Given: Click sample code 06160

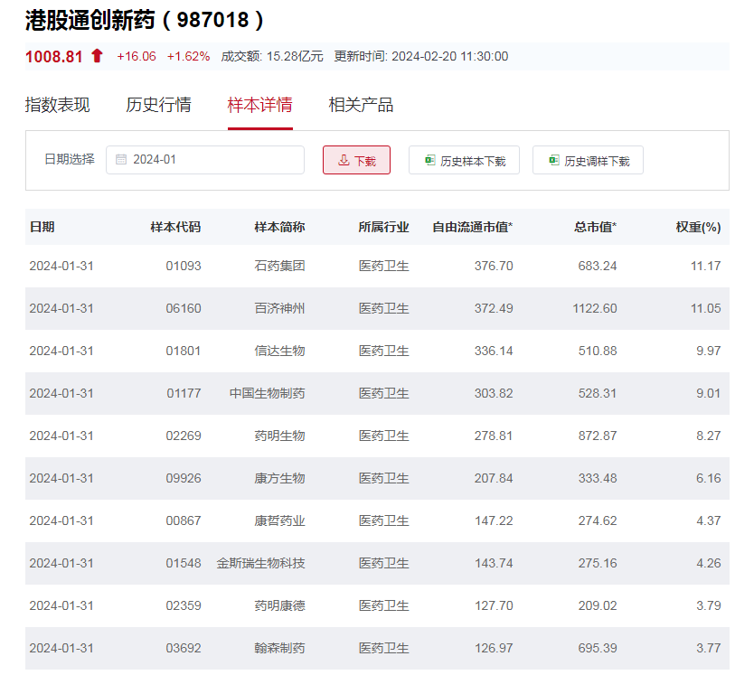Looking at the screenshot, I should pos(184,308).
